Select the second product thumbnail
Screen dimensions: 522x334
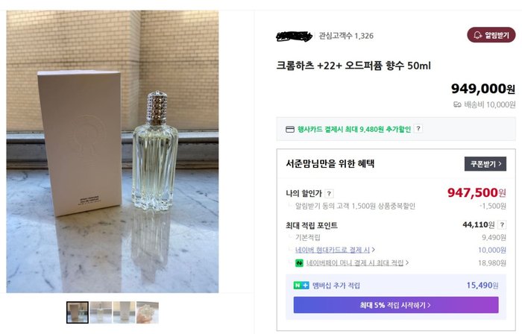[x=101, y=312]
